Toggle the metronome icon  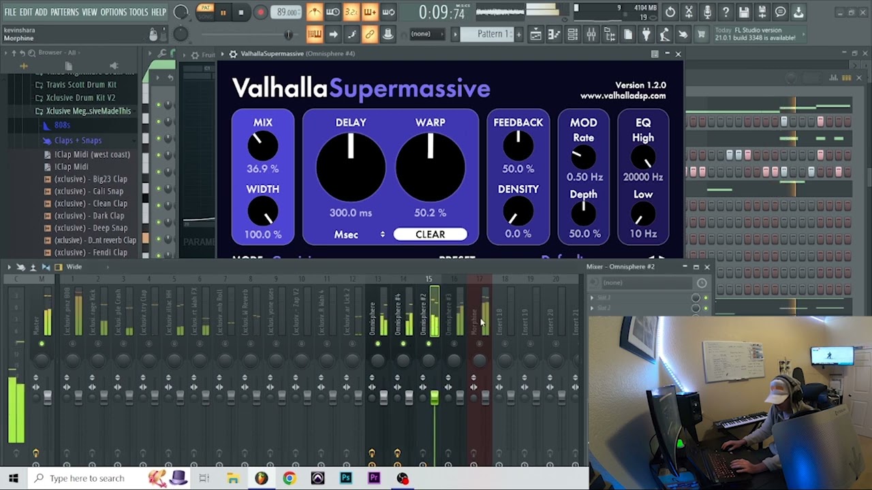pos(315,12)
